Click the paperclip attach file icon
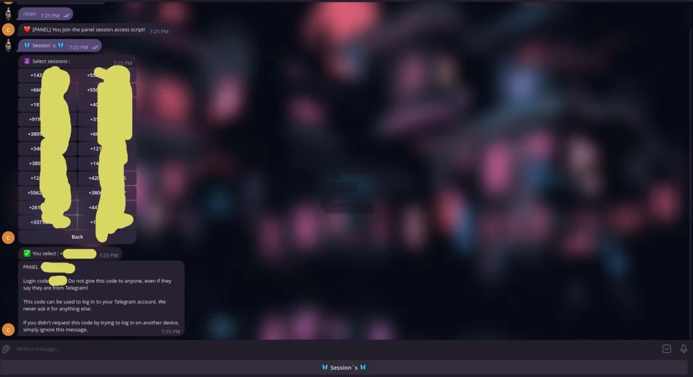 click(6, 349)
